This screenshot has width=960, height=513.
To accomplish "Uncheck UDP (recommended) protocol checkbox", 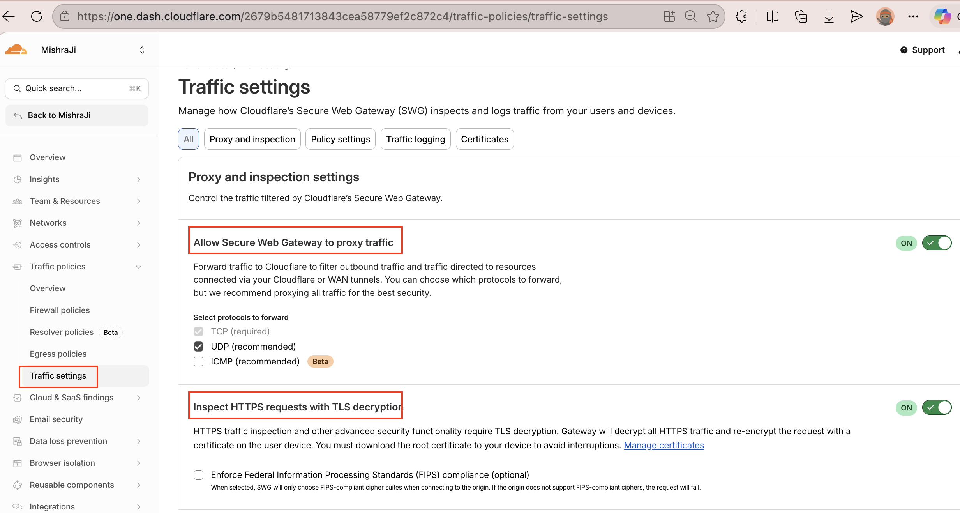I will [x=199, y=347].
